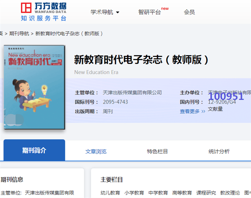Expand the 学术导航 dropdown menu

point(105,12)
